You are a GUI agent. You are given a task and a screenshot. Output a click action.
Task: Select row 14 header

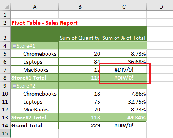(x=5, y=125)
